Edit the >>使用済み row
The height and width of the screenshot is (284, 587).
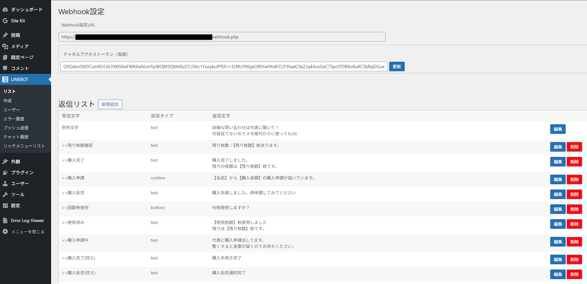point(558,224)
